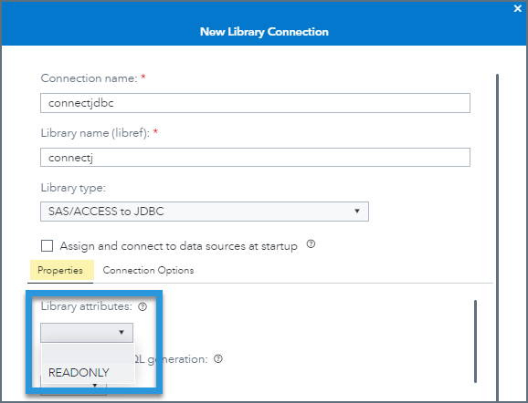This screenshot has height=403, width=528.
Task: Click the help icon after SQL generation
Action: (218, 359)
